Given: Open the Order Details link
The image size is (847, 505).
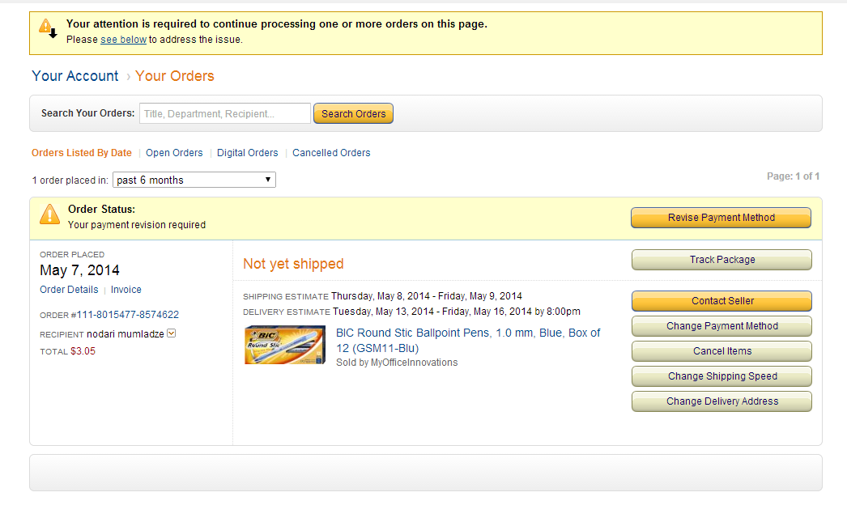Looking at the screenshot, I should (69, 290).
